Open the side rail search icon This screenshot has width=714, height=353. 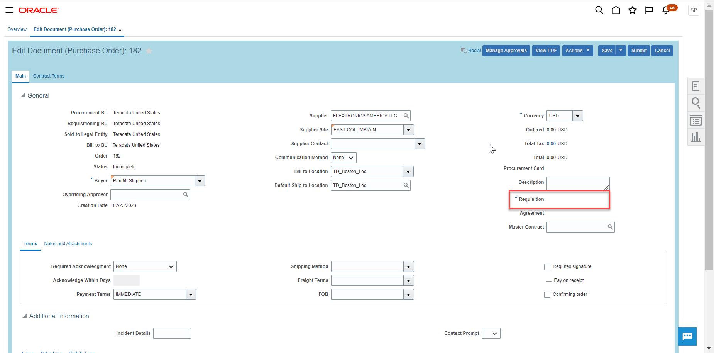(696, 103)
